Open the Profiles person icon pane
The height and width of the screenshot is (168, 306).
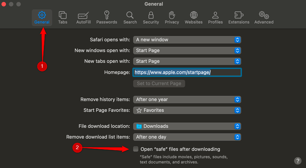215,17
